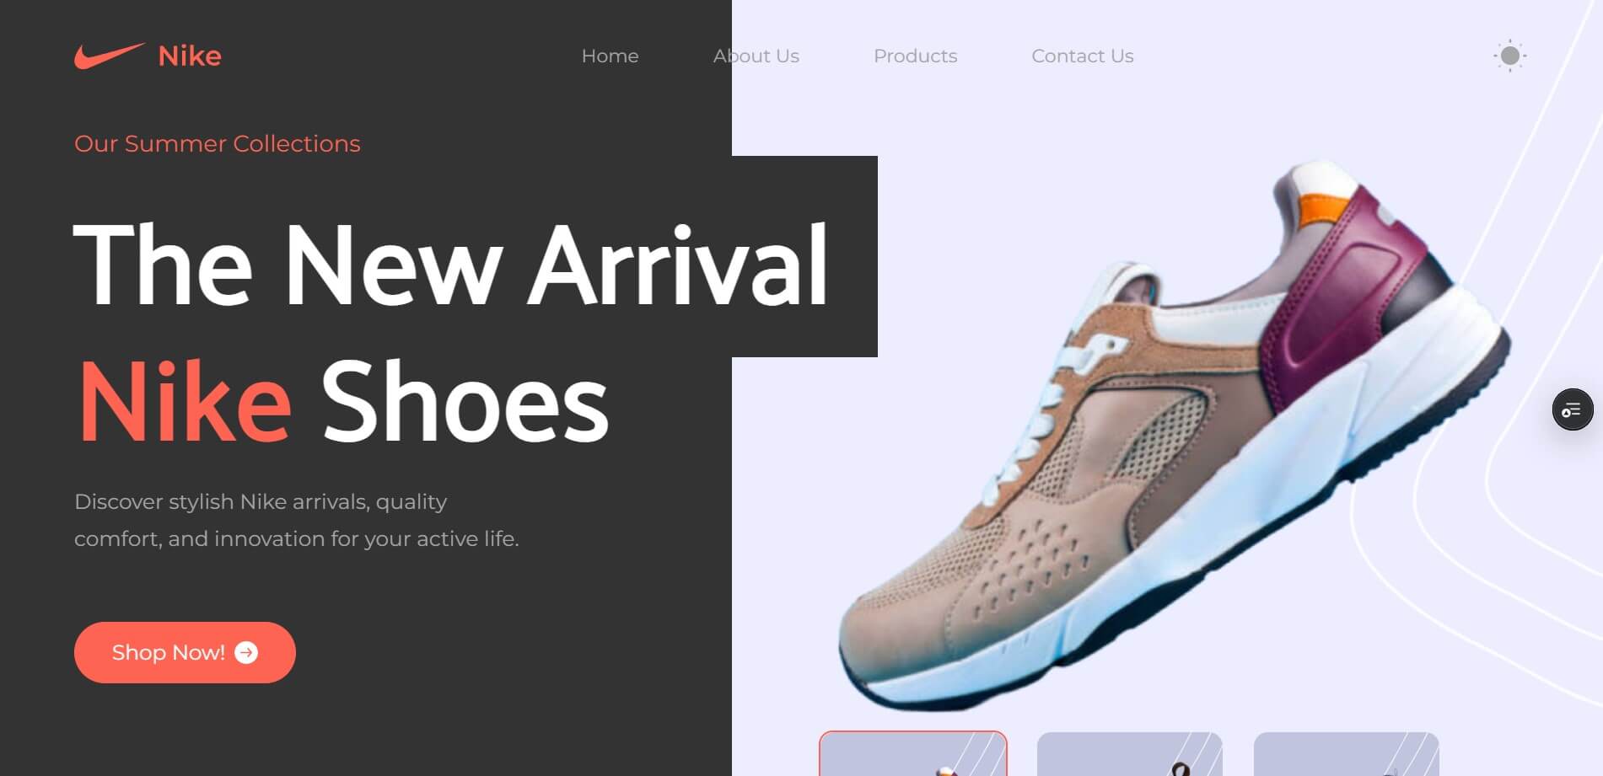Select the third shoe thumbnail
The image size is (1603, 776).
[x=1347, y=754]
